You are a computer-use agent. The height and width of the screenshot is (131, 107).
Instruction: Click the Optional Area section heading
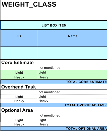[x=54, y=110]
